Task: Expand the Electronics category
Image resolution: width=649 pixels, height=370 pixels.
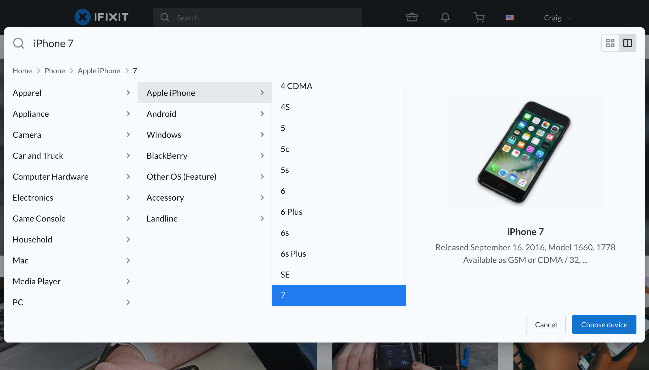Action: (71, 197)
